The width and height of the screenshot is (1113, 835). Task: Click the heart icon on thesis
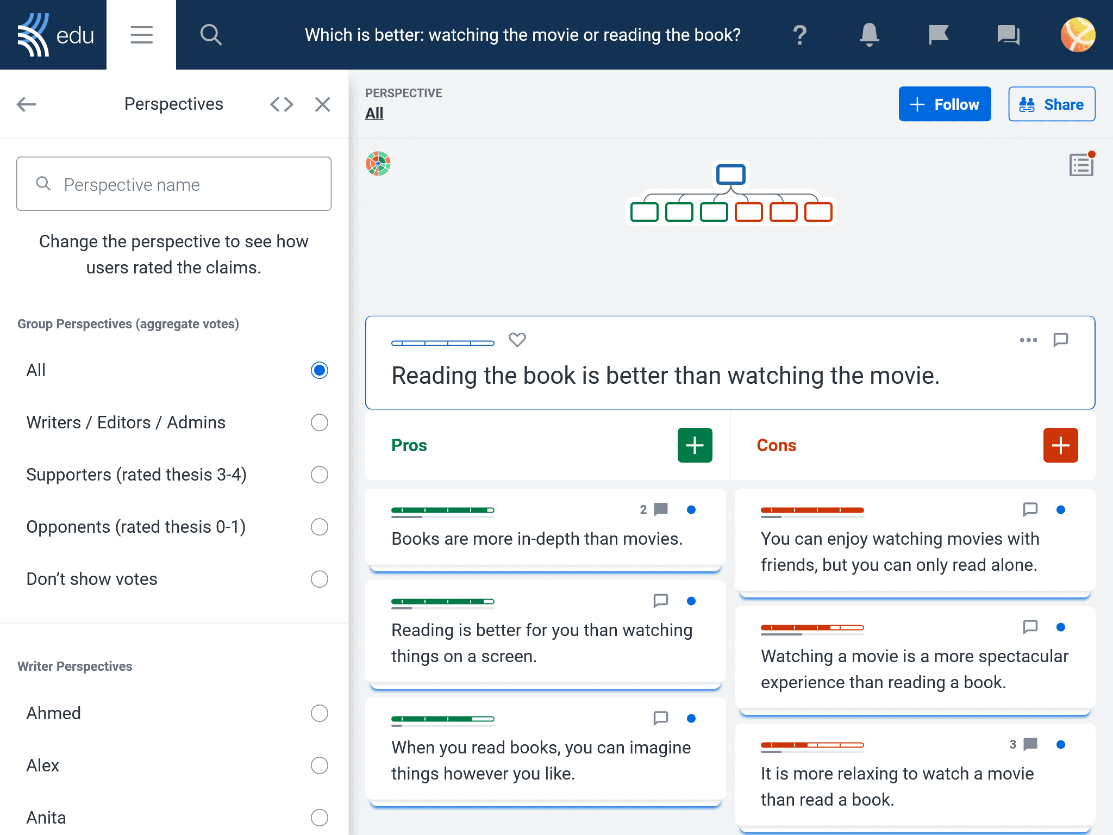[x=517, y=340]
